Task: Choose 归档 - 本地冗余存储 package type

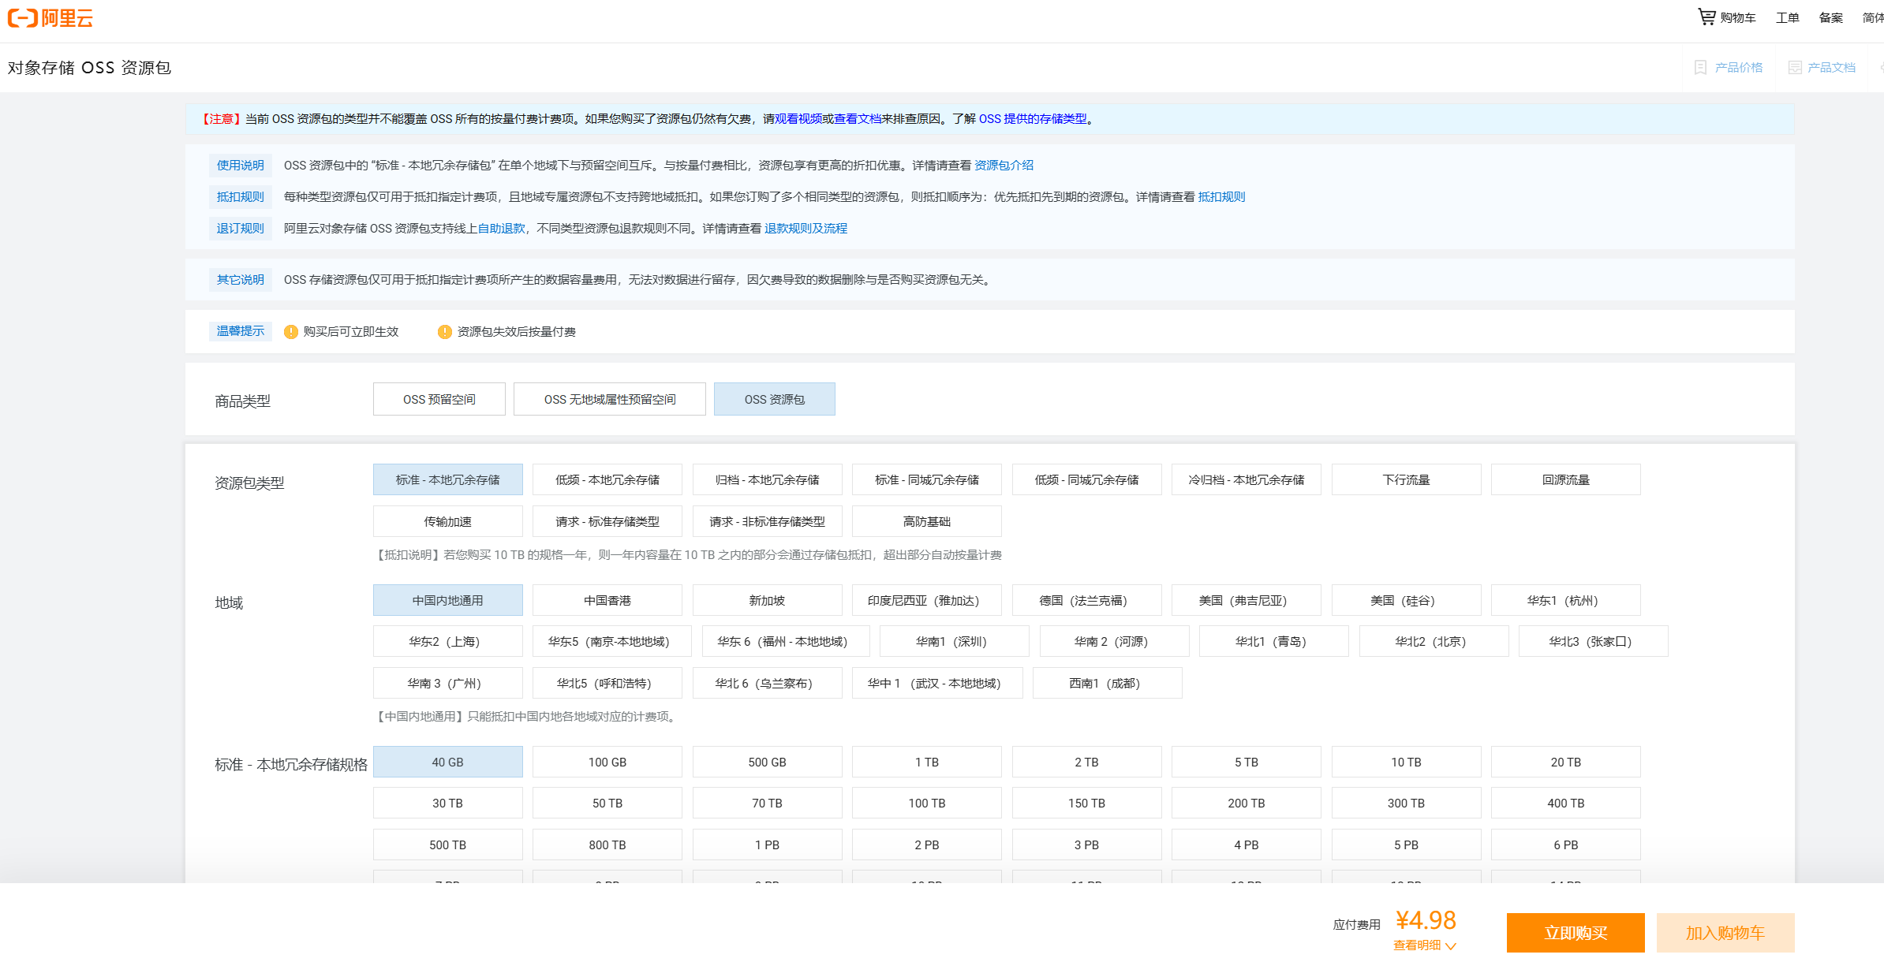Action: [x=768, y=480]
